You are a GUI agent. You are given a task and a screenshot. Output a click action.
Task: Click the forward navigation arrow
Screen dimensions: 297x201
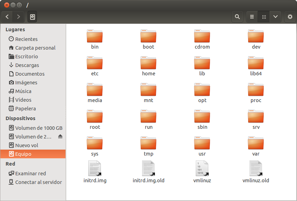click(18, 17)
